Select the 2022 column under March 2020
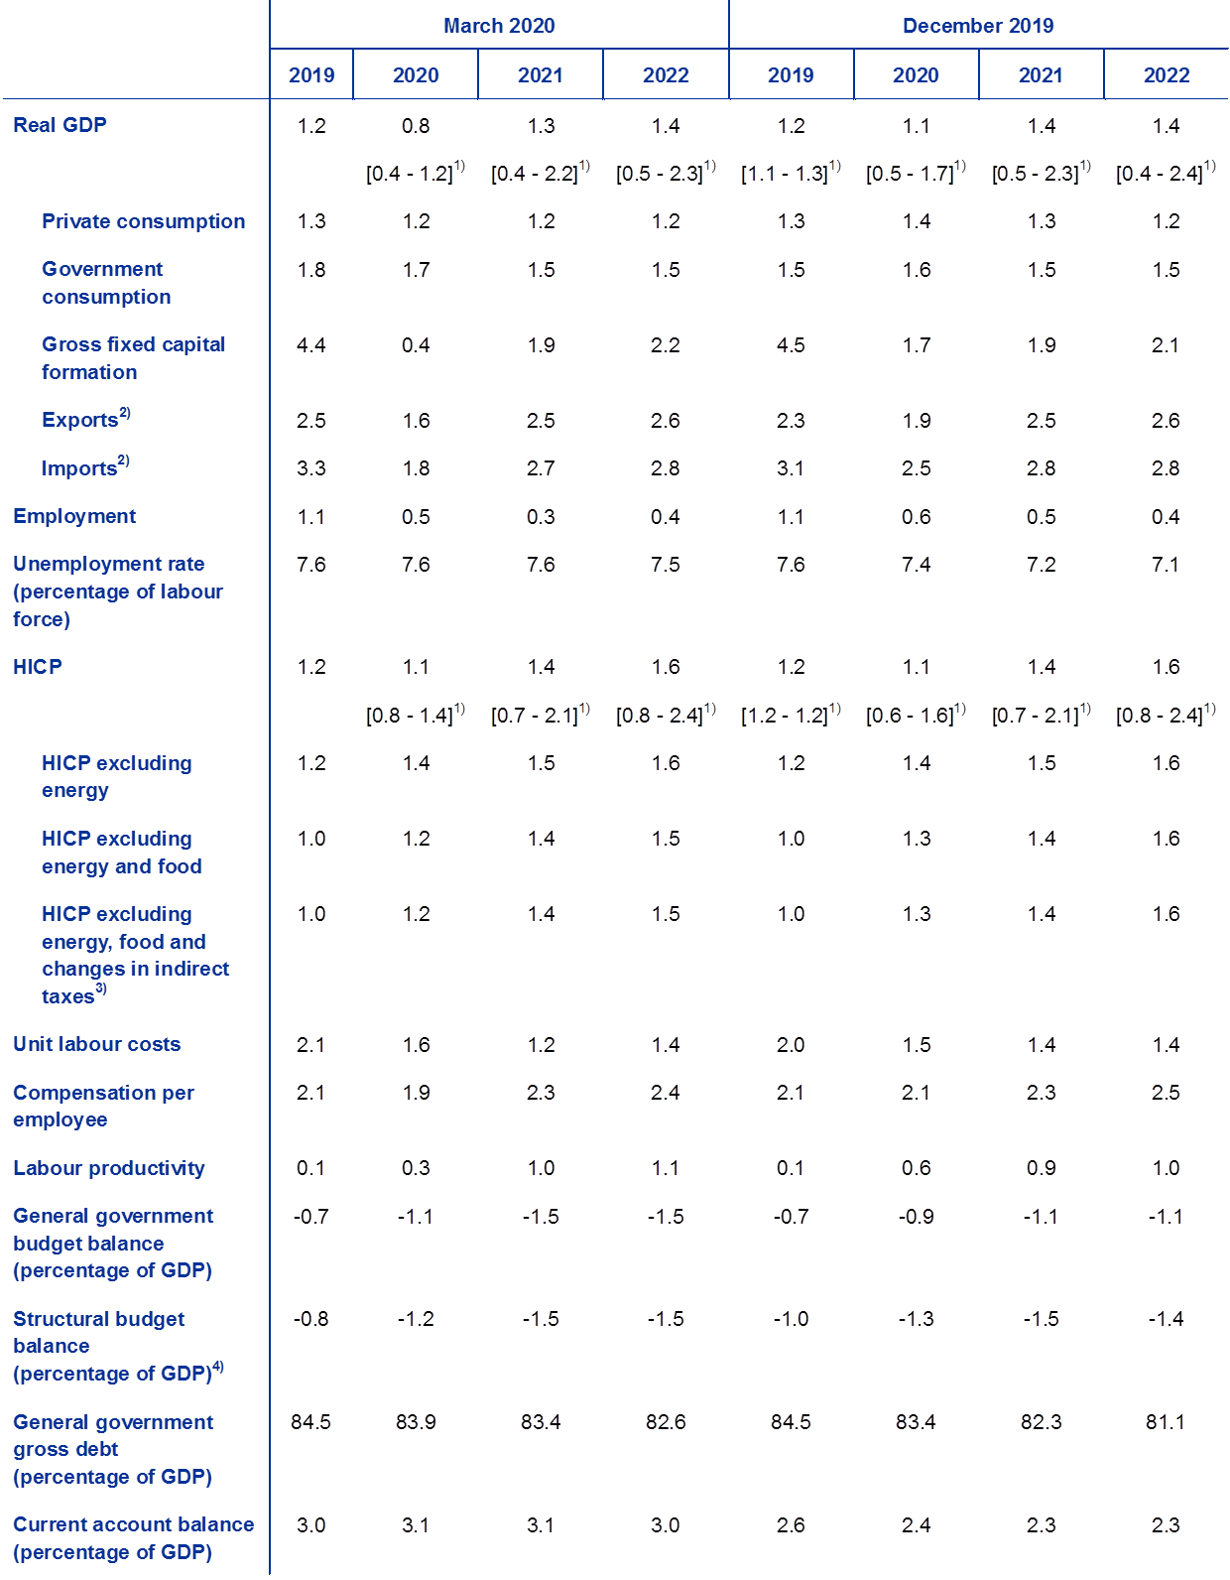This screenshot has width=1230, height=1580. point(666,75)
